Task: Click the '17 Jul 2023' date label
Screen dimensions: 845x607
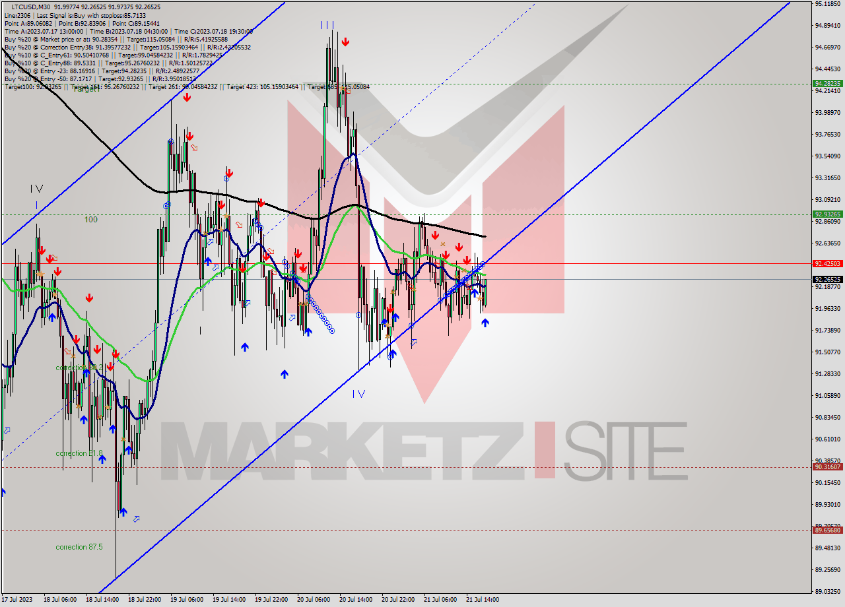Action: pos(17,600)
